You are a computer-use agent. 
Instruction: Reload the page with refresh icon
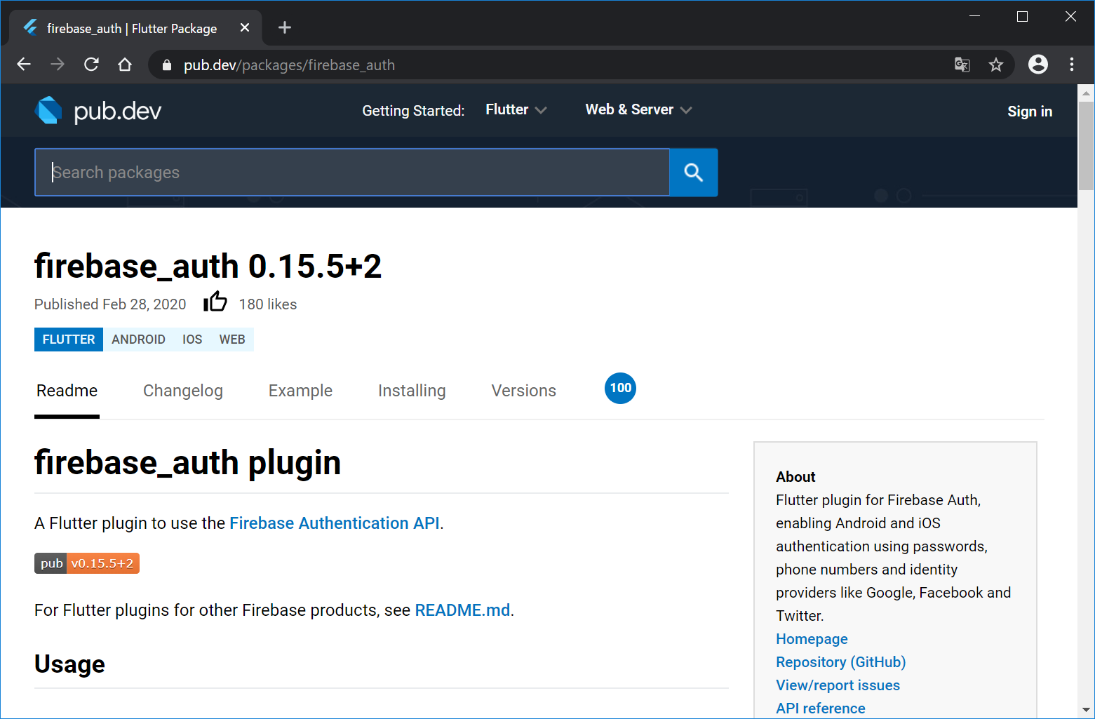(x=91, y=65)
